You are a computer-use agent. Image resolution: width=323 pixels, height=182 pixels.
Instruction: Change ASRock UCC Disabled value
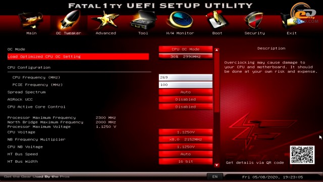[186, 99]
